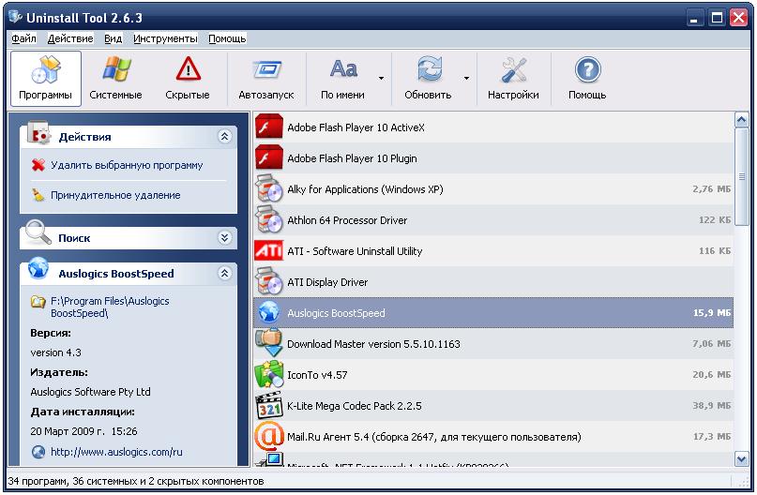Open the Файл menu
This screenshot has width=757, height=495.
[23, 38]
